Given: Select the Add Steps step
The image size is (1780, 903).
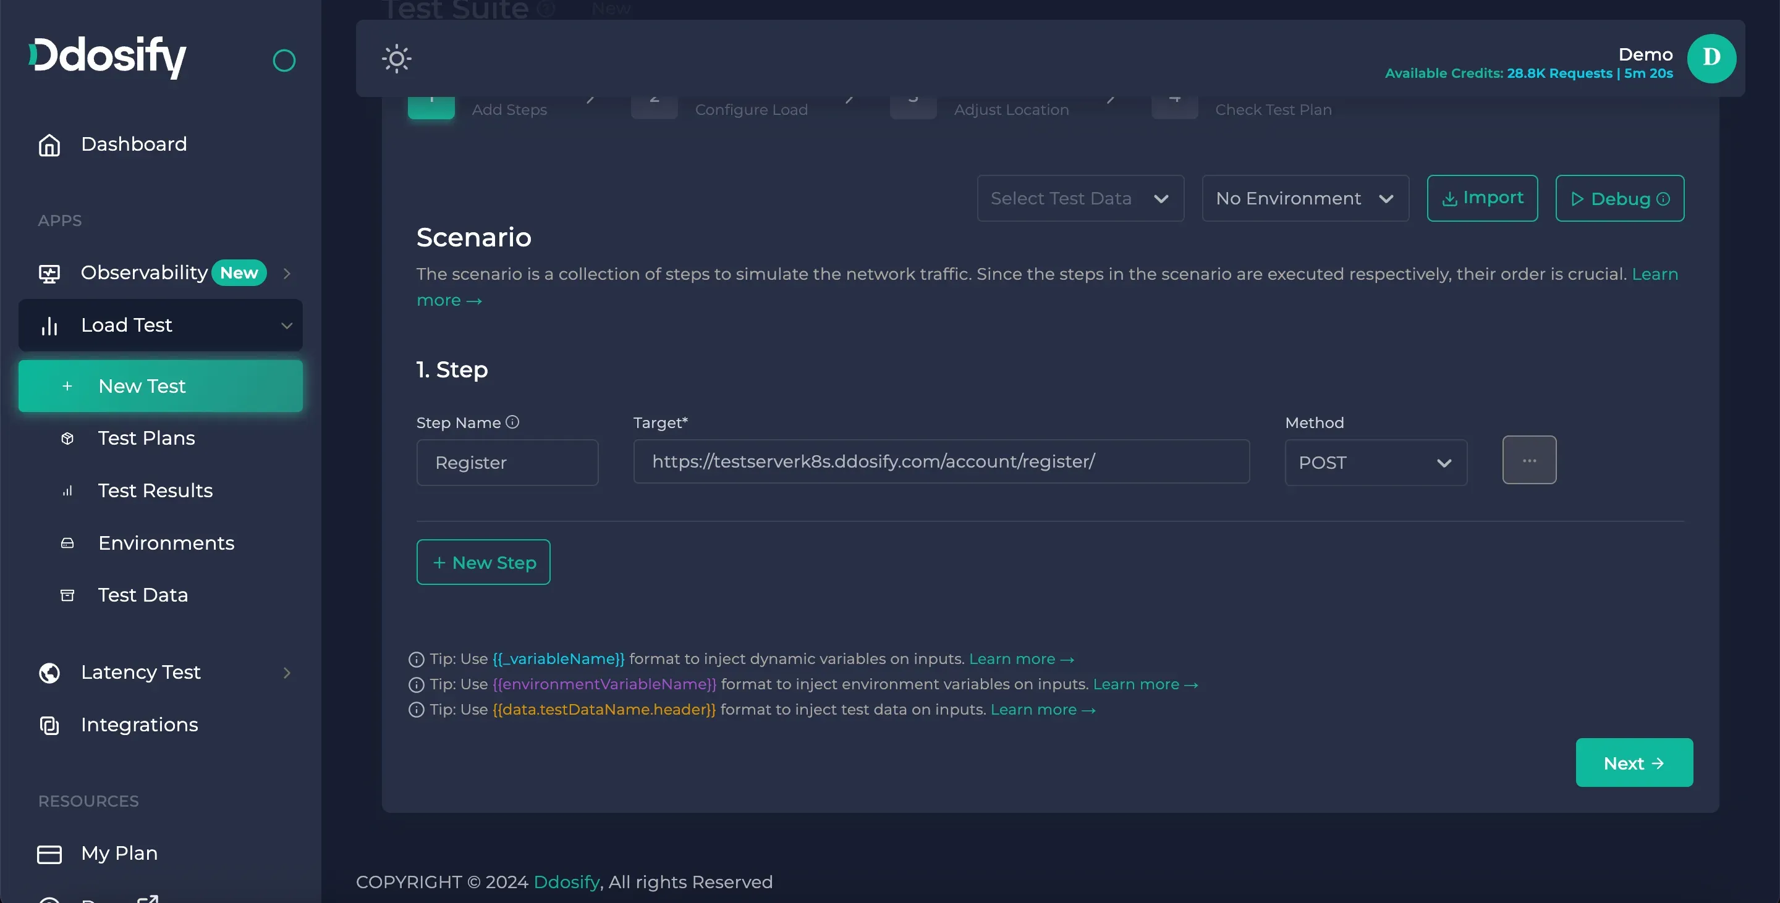Looking at the screenshot, I should point(509,108).
